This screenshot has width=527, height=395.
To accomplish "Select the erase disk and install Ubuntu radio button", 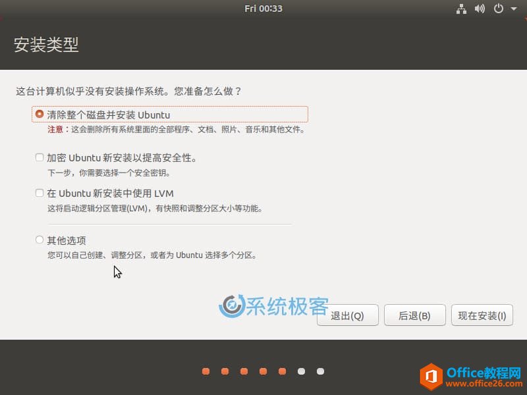I will click(x=40, y=114).
